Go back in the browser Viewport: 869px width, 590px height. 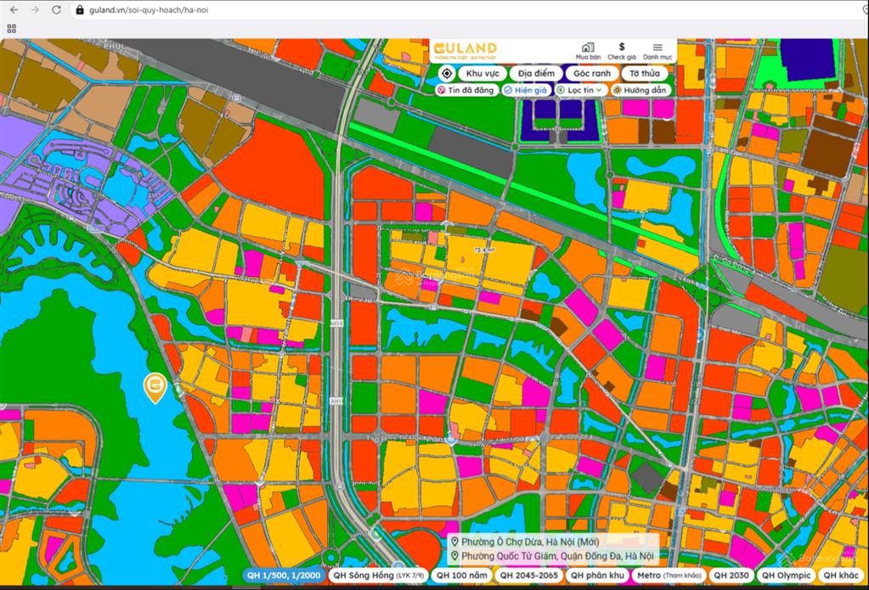point(14,10)
